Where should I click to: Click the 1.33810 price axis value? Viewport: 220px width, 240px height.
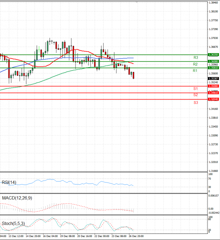pos(213,118)
